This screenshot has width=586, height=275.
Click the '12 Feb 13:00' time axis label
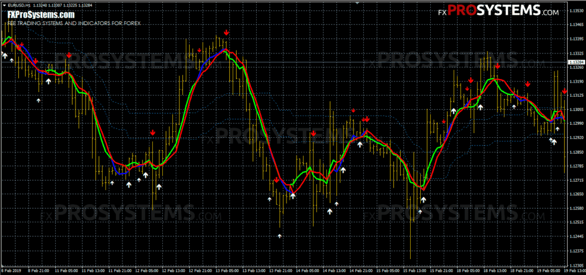(173, 270)
